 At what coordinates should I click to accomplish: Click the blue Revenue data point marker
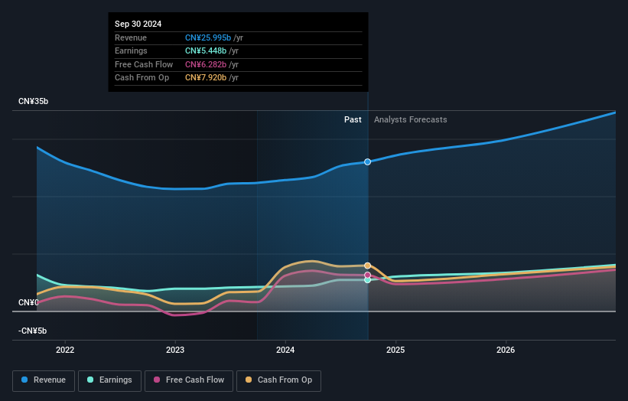coord(367,161)
